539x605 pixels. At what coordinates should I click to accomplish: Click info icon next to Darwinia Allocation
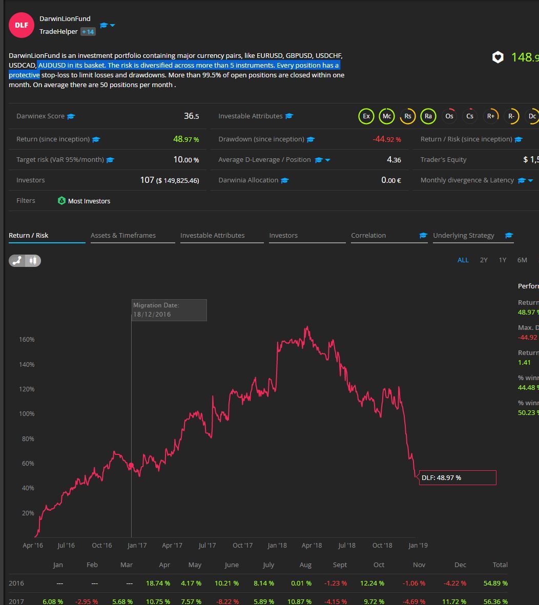point(285,180)
